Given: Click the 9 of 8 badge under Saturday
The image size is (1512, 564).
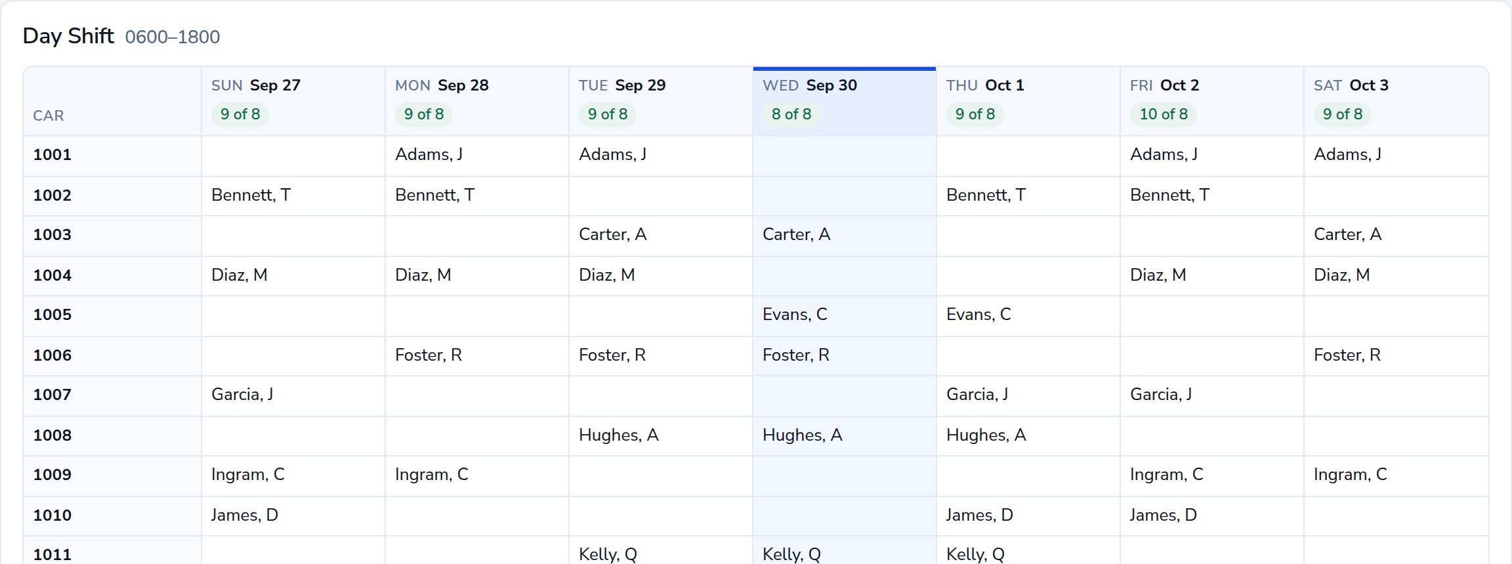Looking at the screenshot, I should [x=1343, y=114].
